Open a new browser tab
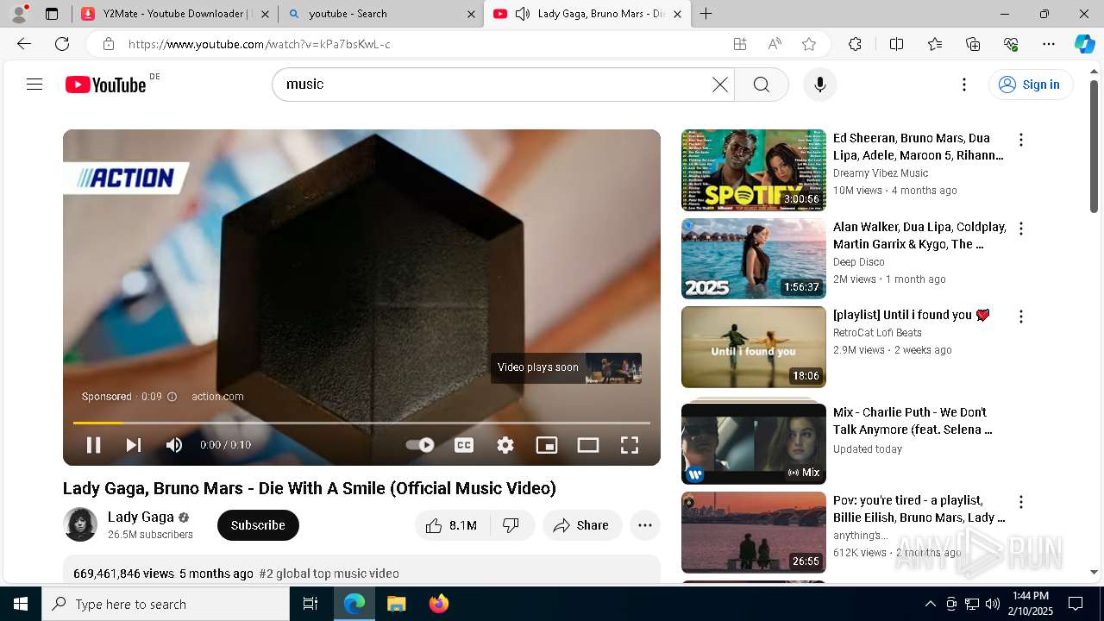 (x=706, y=14)
